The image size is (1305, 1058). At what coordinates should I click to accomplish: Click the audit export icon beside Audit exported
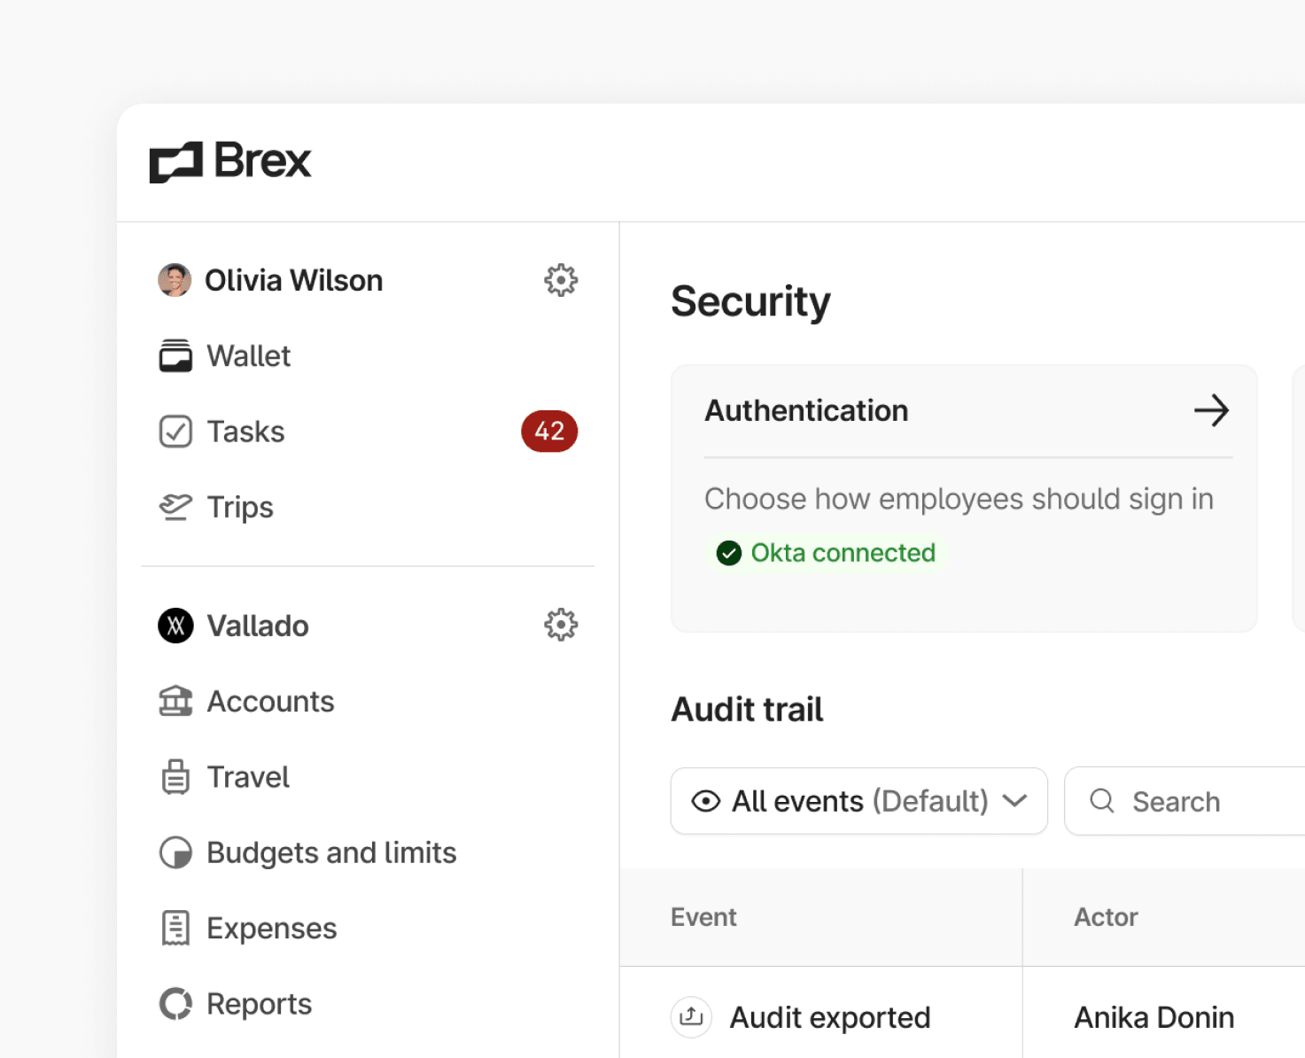(691, 1017)
